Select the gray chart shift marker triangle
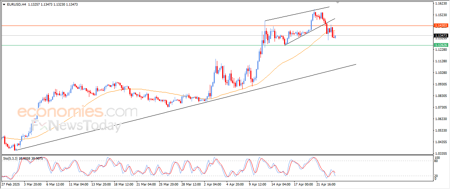Viewport: 450px width, 189px height. click(338, 2)
